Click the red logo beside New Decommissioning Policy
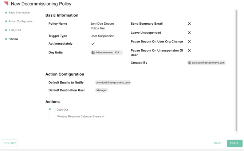244x151 pixels. pos(6,4)
